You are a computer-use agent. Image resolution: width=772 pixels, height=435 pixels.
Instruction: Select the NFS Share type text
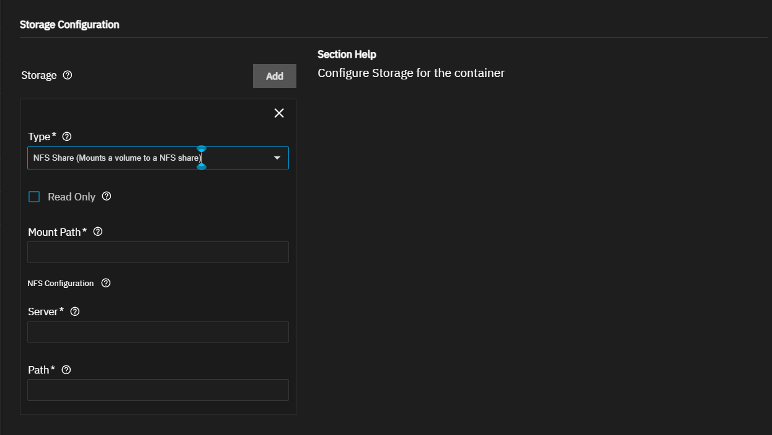[x=117, y=158]
